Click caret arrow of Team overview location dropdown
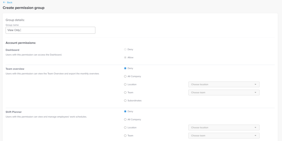The image size is (282, 141). tap(255, 84)
